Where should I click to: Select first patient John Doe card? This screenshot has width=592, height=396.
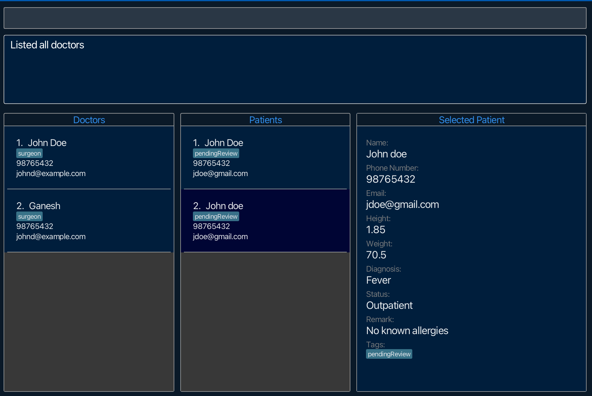[x=265, y=157]
